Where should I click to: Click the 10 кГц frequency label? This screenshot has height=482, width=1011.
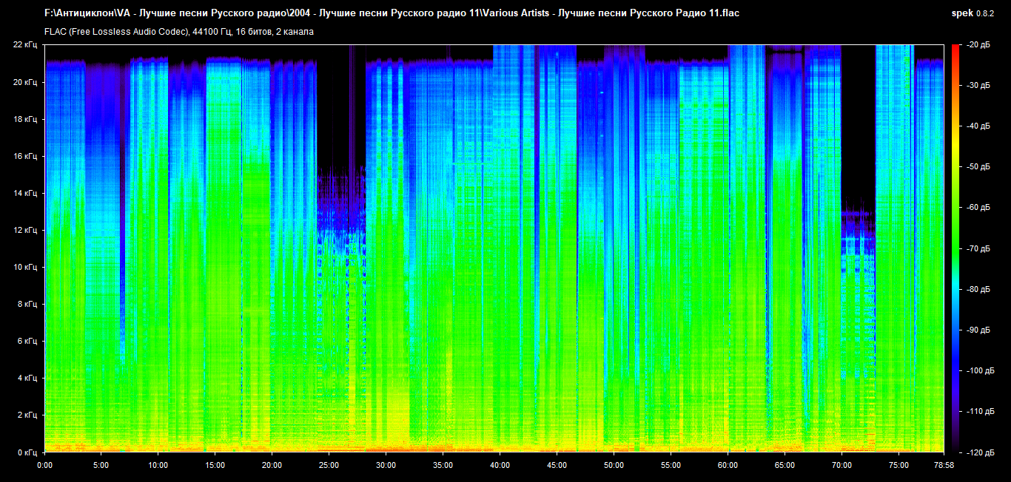click(25, 267)
